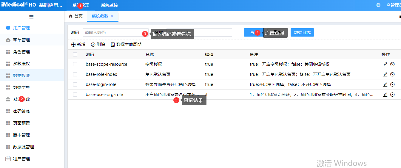Focus the 编码 input field
The image size is (401, 168).
[116, 32]
